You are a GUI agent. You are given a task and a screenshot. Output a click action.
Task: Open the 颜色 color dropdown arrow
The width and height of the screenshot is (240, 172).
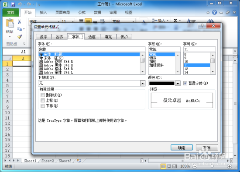click(178, 84)
